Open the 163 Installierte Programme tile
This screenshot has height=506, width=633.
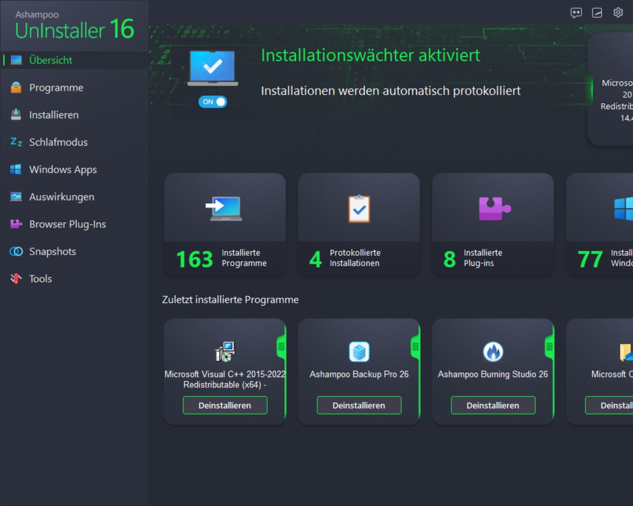point(225,224)
